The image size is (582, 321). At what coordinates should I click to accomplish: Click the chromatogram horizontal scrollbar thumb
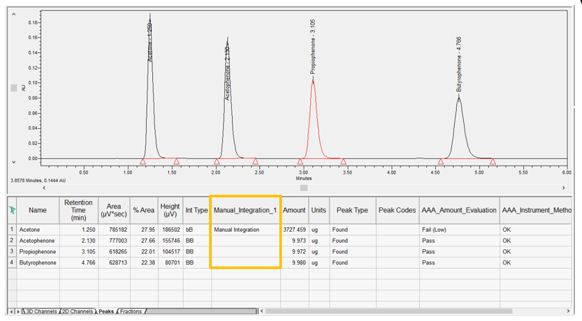[x=303, y=187]
